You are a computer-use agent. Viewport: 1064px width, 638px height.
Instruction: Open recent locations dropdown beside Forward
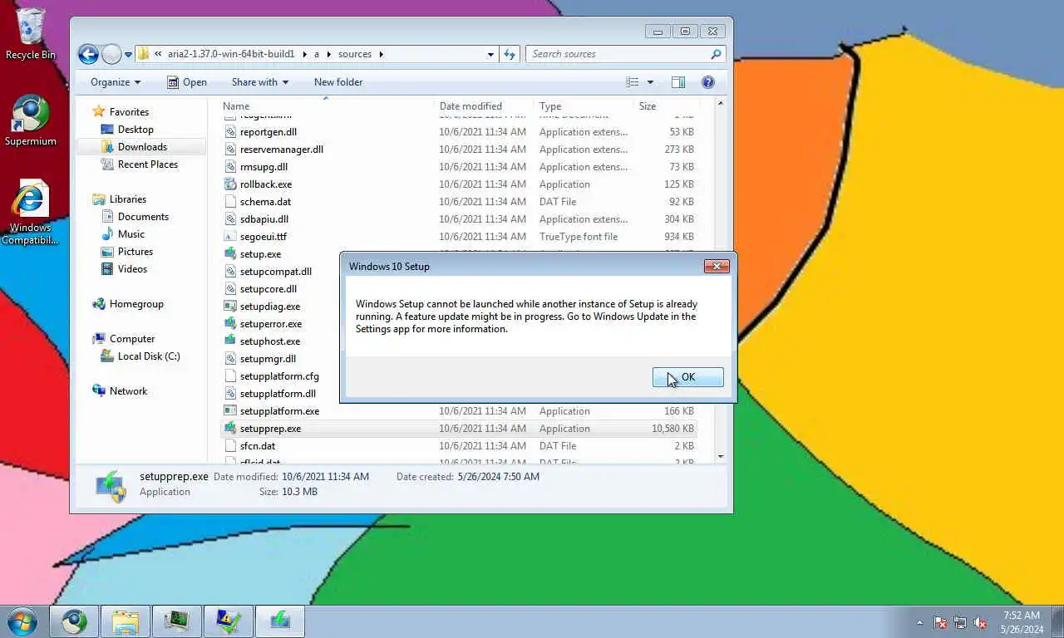128,54
